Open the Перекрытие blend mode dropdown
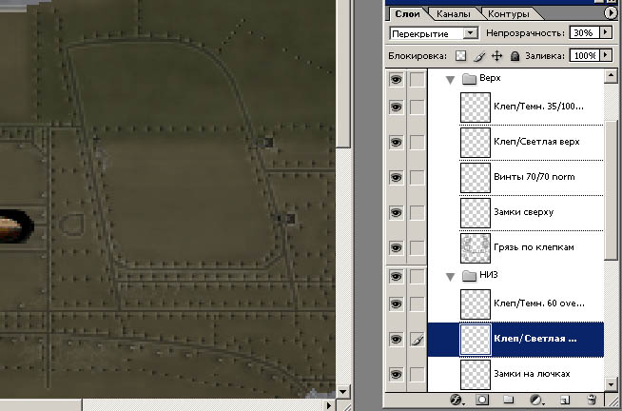The image size is (622, 411). (x=471, y=33)
